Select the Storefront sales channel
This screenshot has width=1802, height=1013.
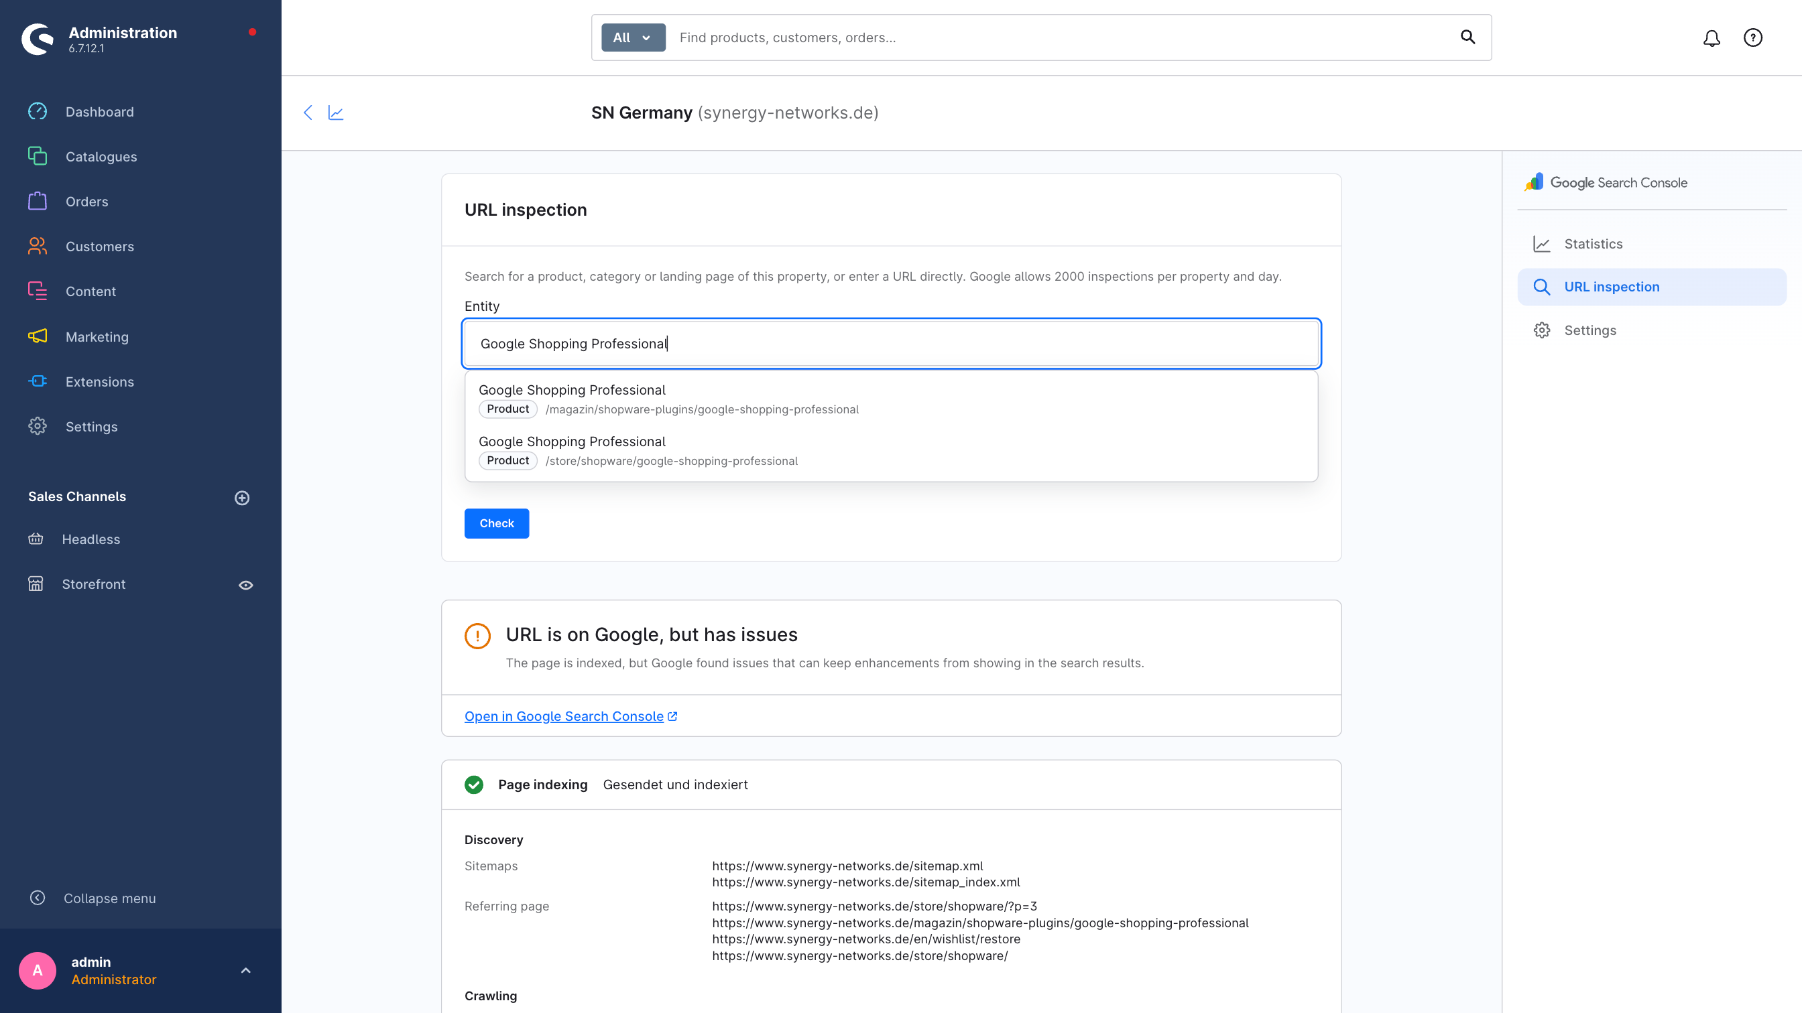(93, 584)
